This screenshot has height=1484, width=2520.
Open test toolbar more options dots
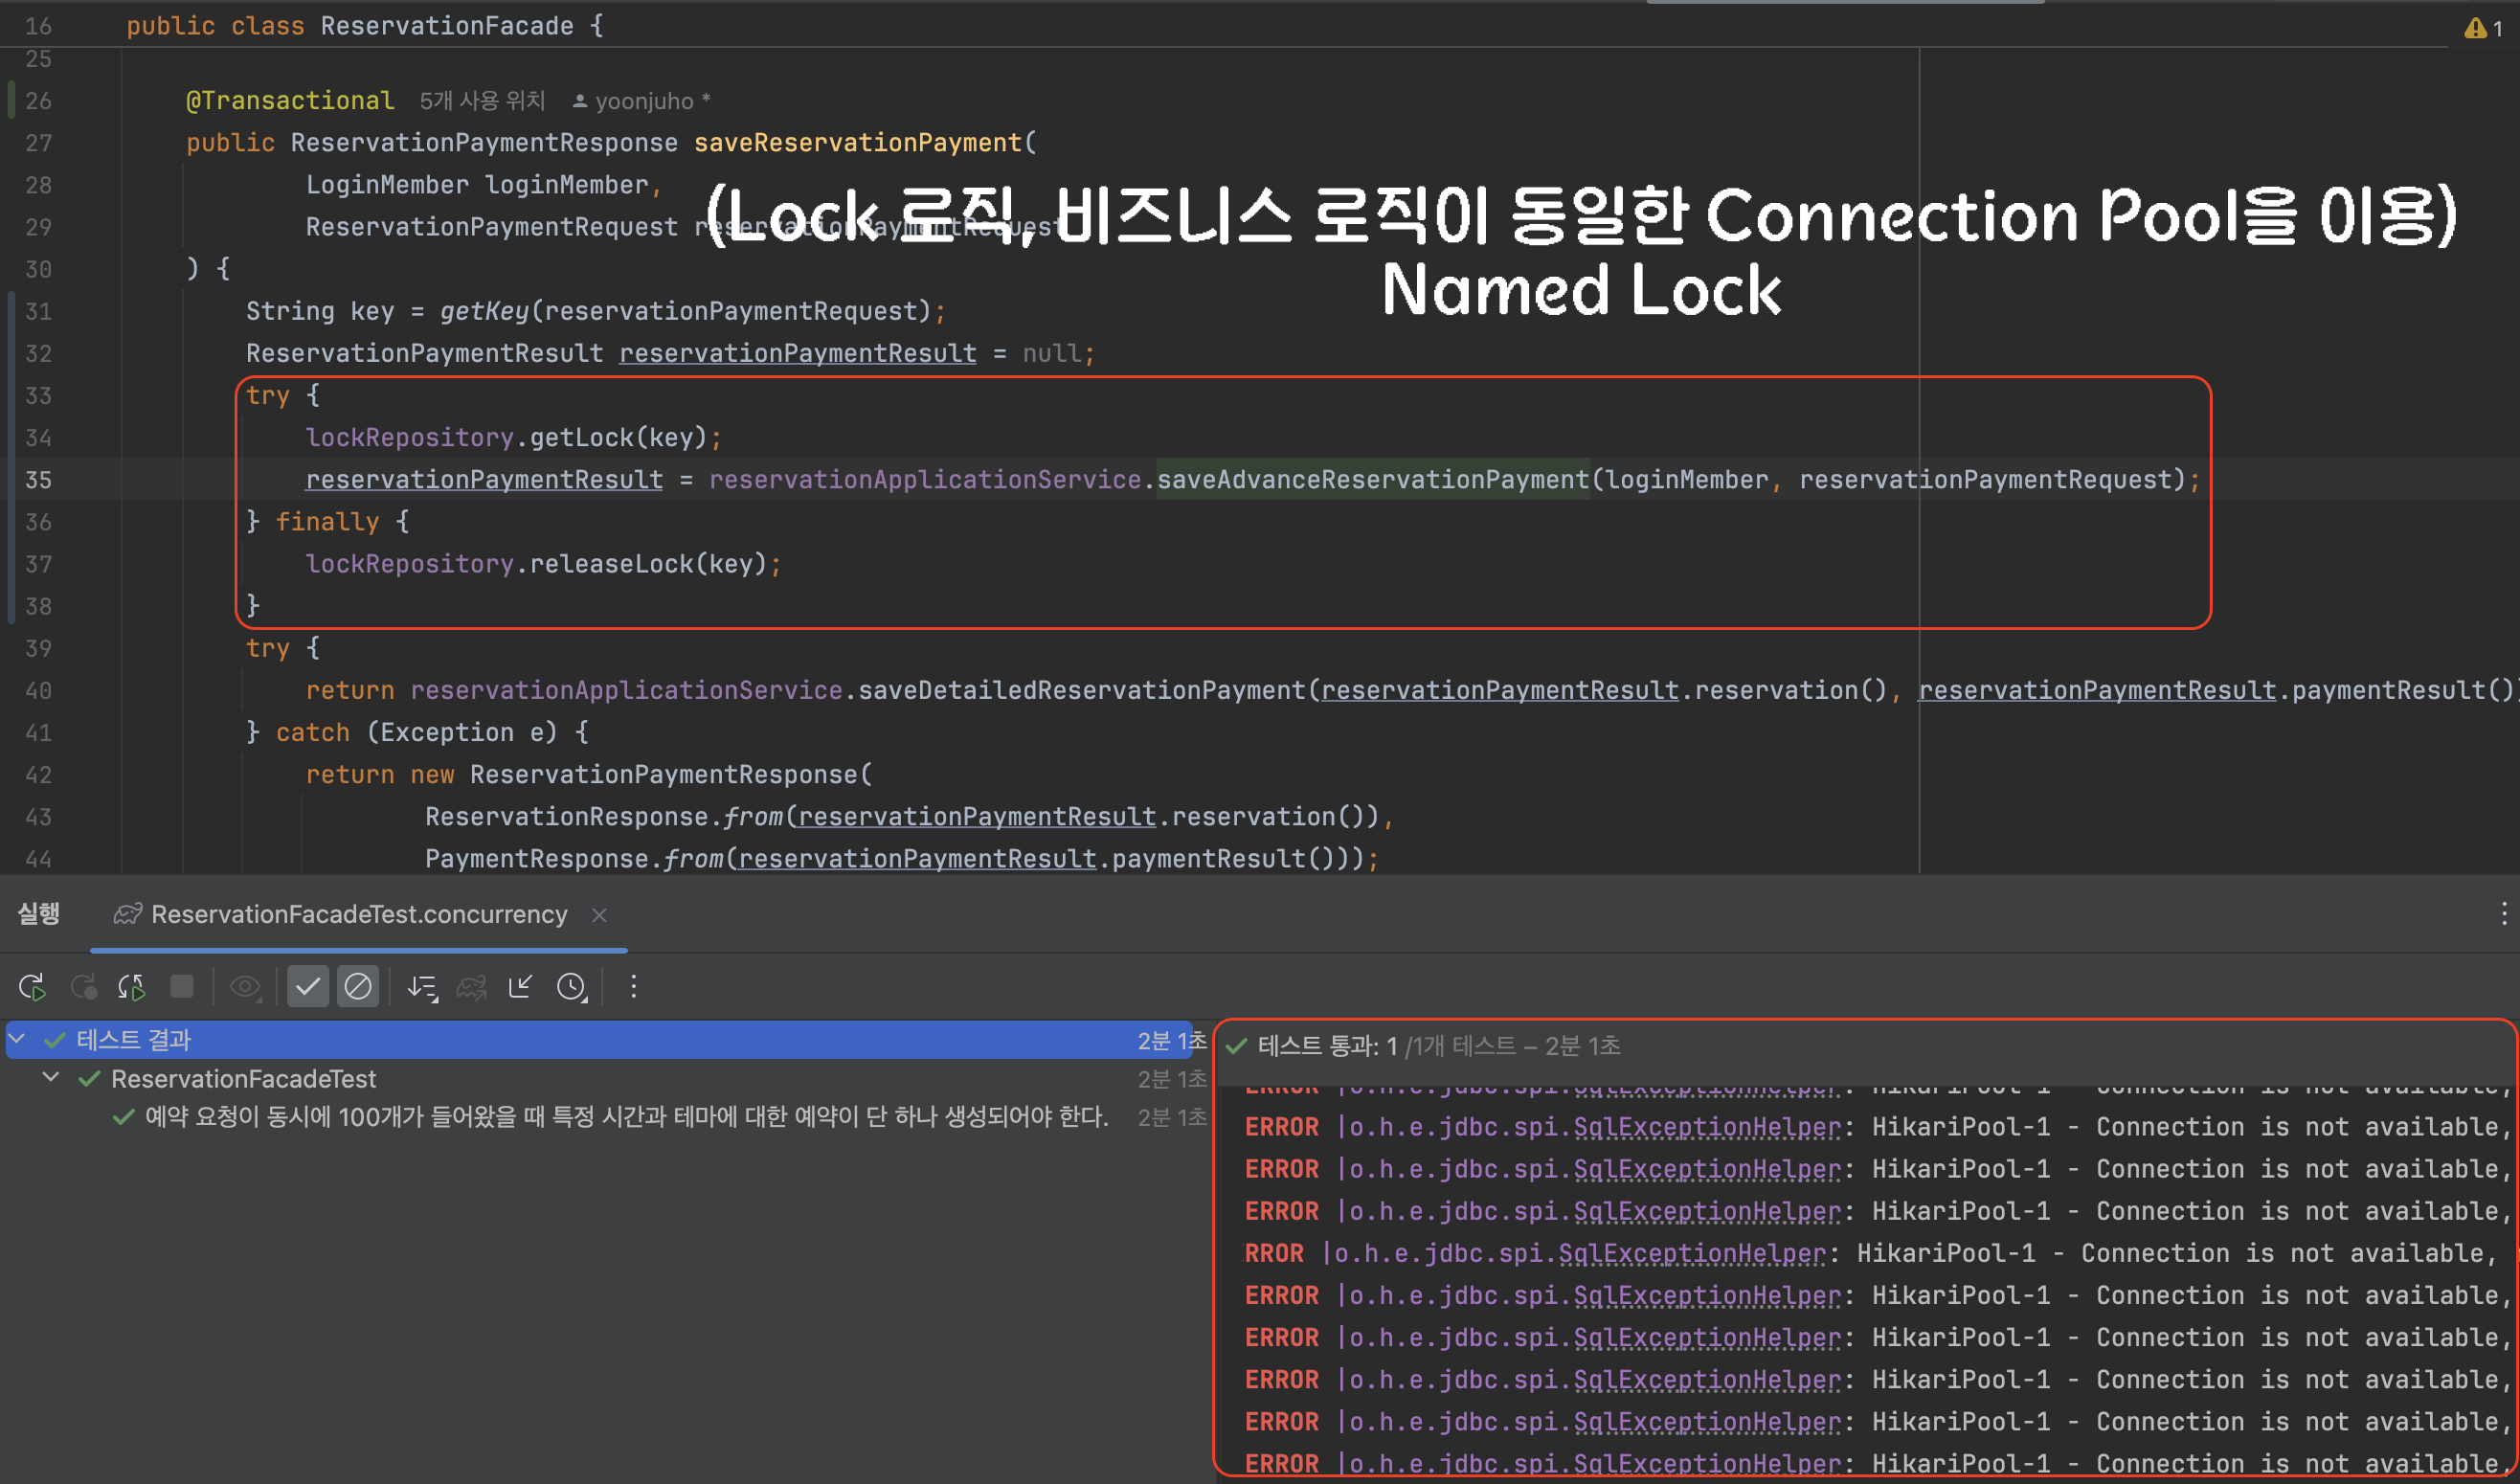633,987
